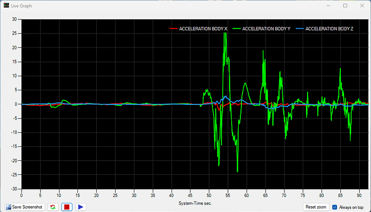This screenshot has width=371, height=212.
Task: Click the tallest green peak near 25
Action: (x=225, y=33)
